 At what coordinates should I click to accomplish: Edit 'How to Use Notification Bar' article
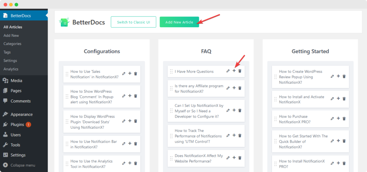coord(124,143)
